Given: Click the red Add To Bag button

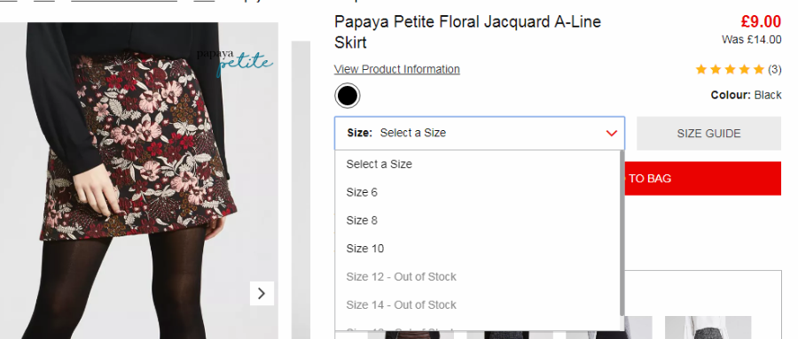Looking at the screenshot, I should coord(703,179).
